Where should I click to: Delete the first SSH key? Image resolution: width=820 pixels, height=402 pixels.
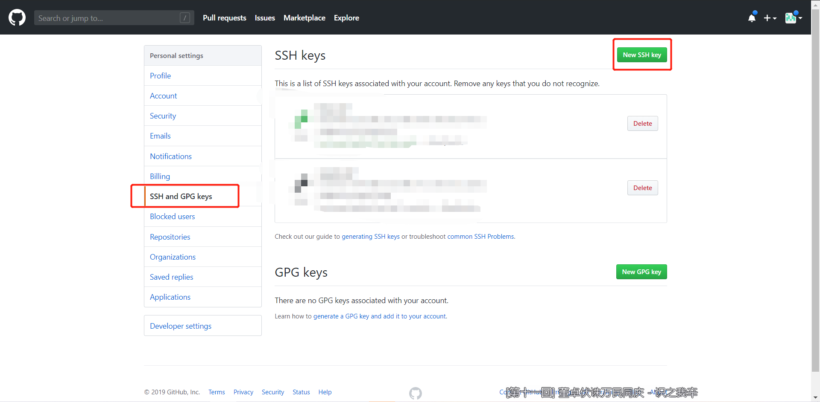(642, 123)
